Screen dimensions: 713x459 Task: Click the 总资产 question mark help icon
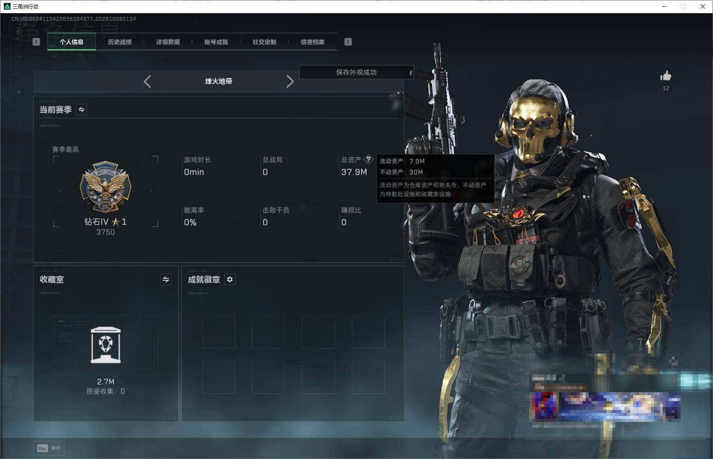click(368, 160)
